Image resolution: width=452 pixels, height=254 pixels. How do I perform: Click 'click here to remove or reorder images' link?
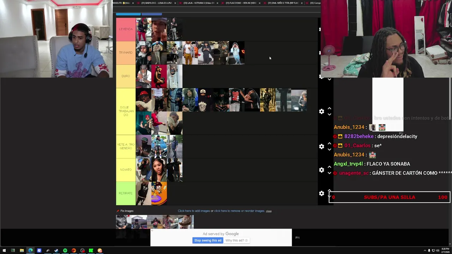(239, 211)
